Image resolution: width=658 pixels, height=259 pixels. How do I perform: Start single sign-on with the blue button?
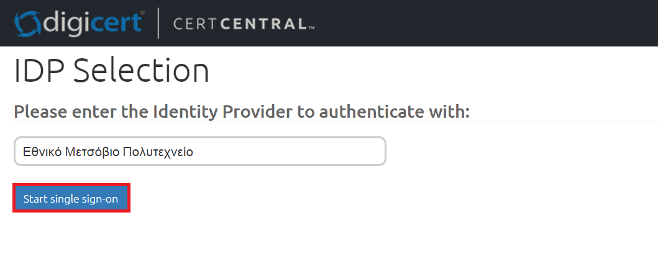(x=71, y=198)
